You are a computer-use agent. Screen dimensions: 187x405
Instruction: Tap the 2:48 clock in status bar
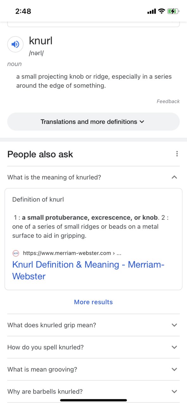coord(23,11)
